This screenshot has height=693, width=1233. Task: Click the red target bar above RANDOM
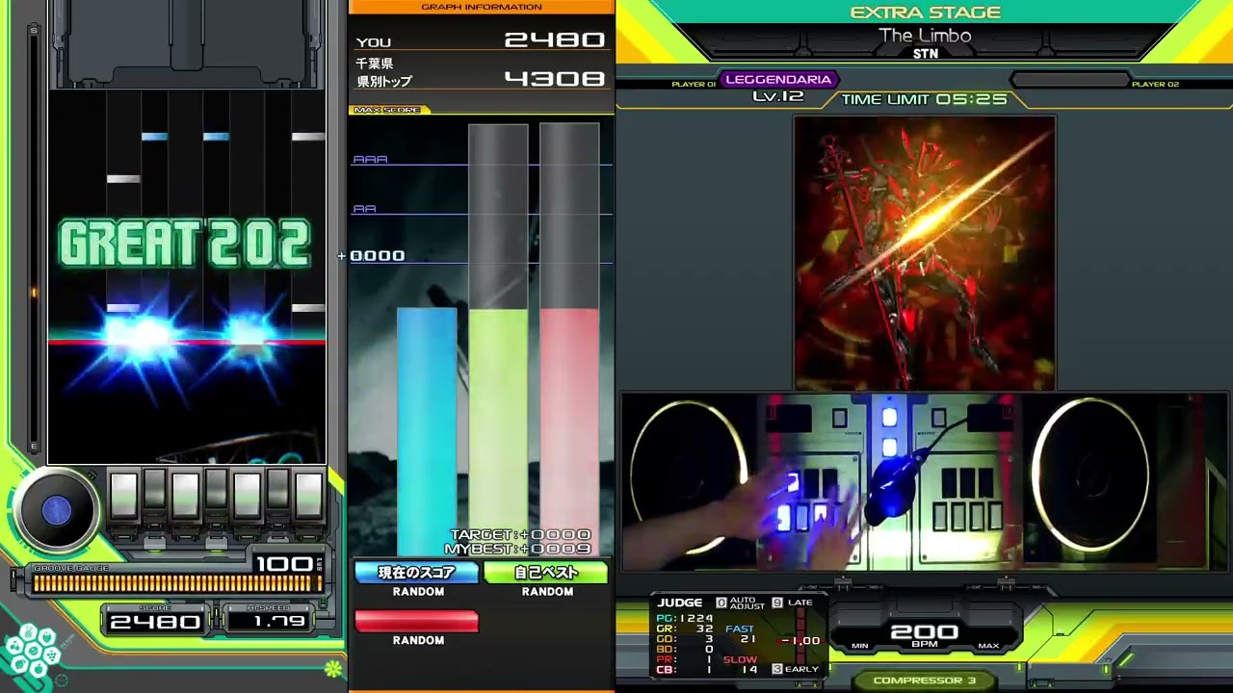click(x=417, y=622)
